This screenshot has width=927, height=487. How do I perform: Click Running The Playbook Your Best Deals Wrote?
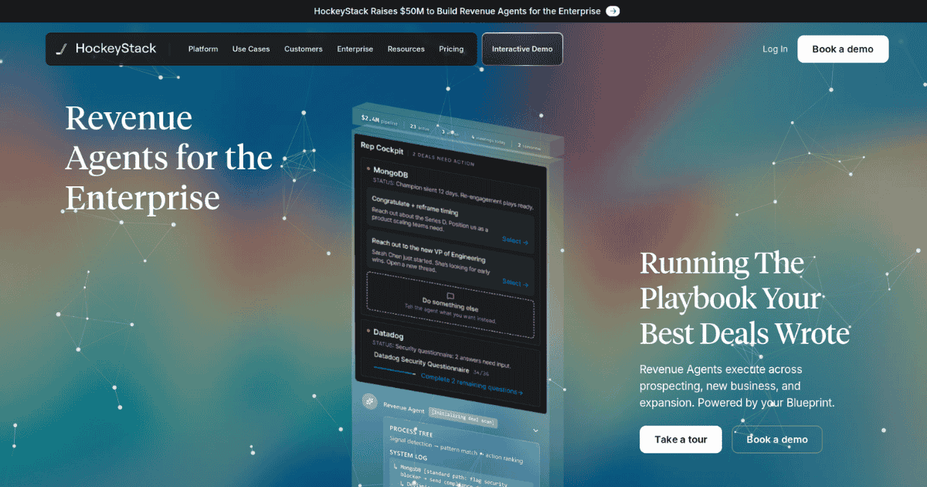pos(745,298)
